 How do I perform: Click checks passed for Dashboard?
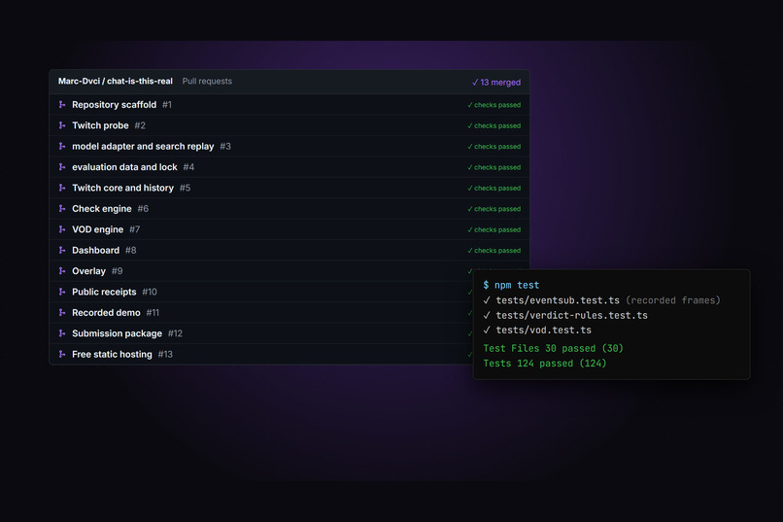[494, 251]
